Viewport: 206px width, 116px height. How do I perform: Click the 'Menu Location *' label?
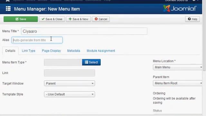pyautogui.click(x=164, y=61)
